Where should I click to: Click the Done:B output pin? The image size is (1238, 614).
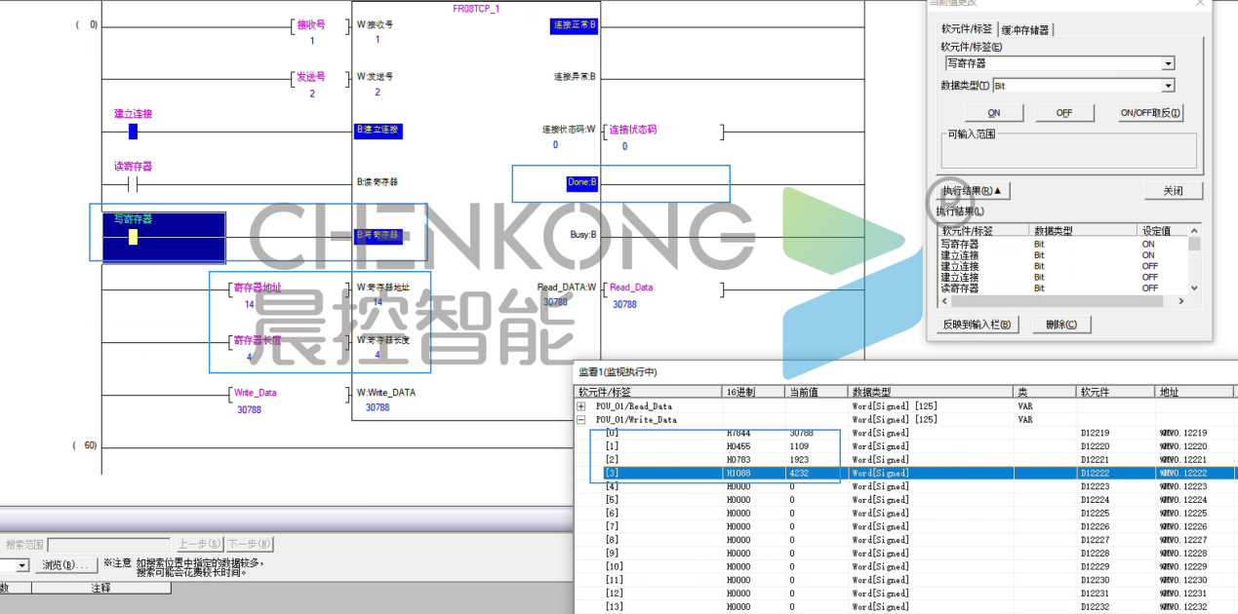tap(581, 182)
